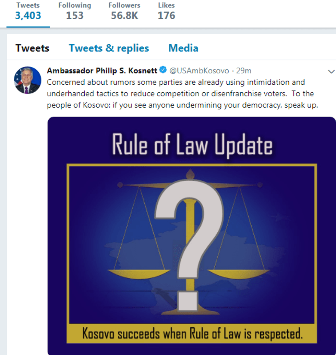This screenshot has width=336, height=355.
Task: Click the right scale pan in graphic
Action: click(239, 274)
